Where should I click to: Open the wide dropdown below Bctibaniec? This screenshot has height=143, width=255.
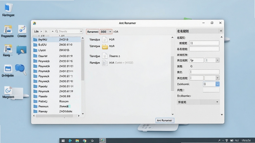198,102
